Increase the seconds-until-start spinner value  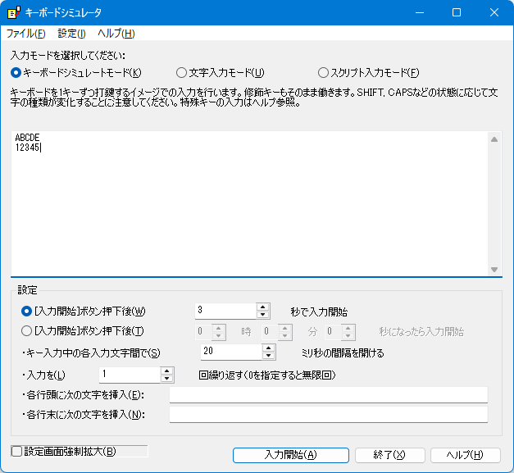point(262,307)
